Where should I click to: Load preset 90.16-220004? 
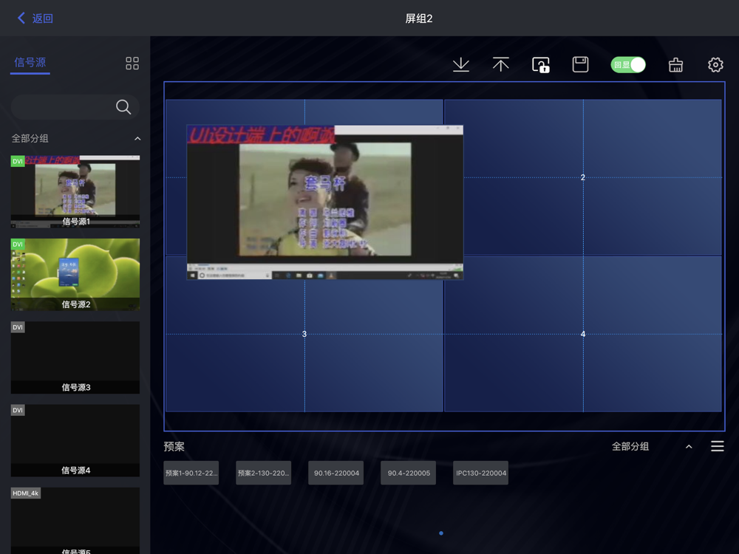coord(336,473)
